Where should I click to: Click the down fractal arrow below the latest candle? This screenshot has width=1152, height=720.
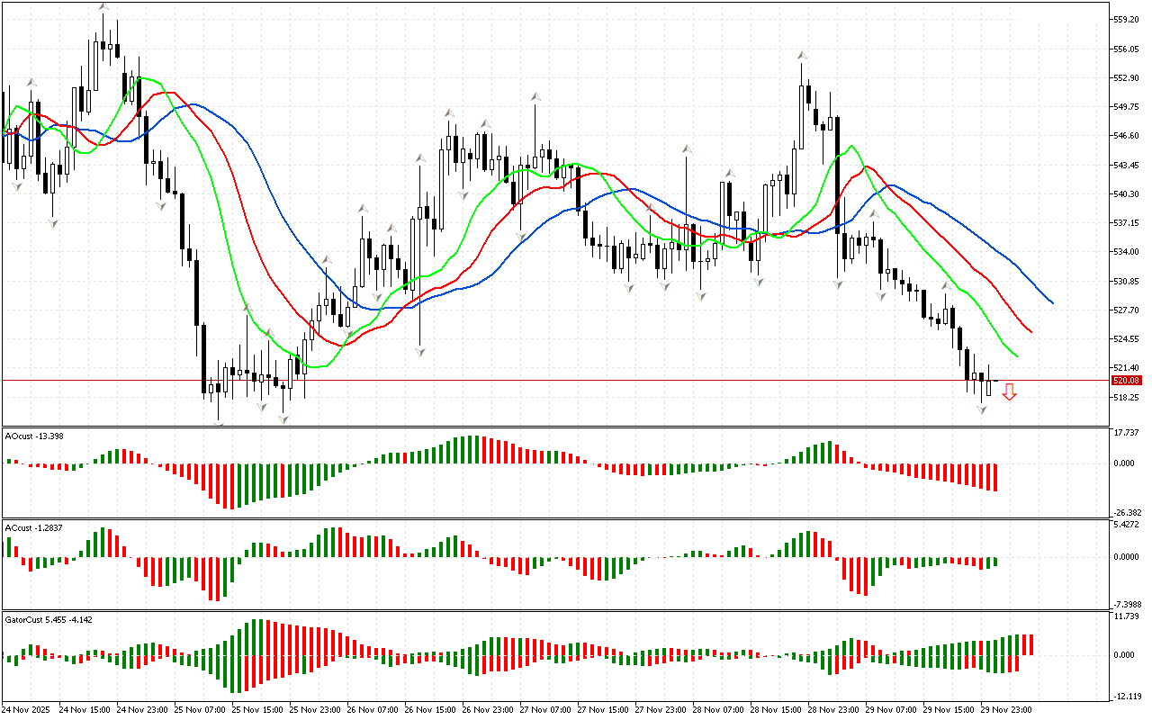[982, 409]
